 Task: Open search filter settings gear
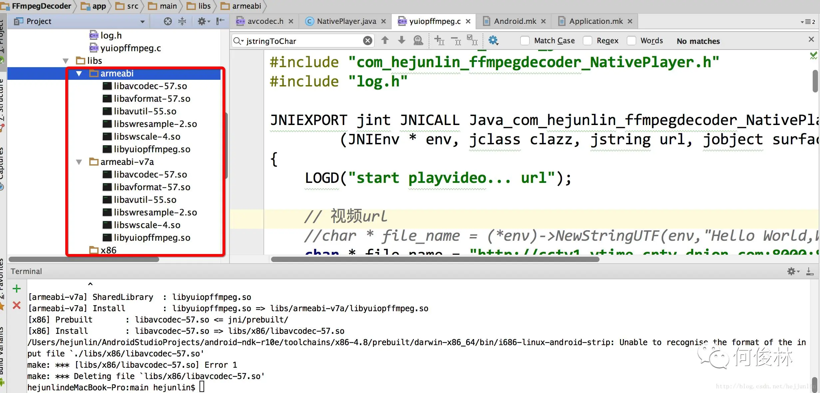point(493,41)
